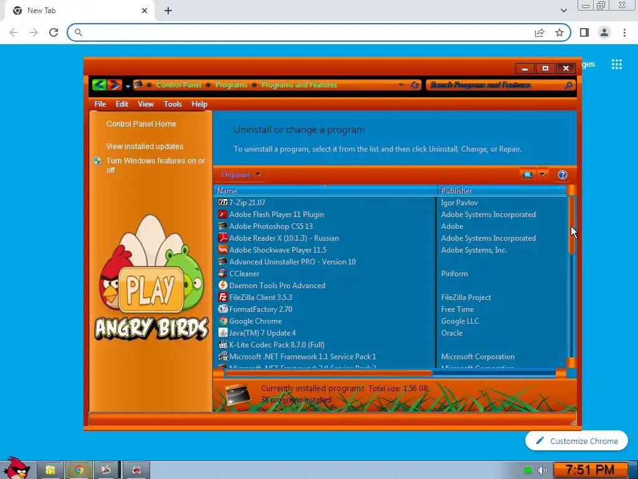Select the Google LLC publisher cell
Screen dimensions: 638x479
460,321
